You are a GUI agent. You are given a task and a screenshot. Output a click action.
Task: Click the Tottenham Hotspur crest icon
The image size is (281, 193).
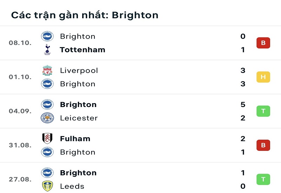47,49
